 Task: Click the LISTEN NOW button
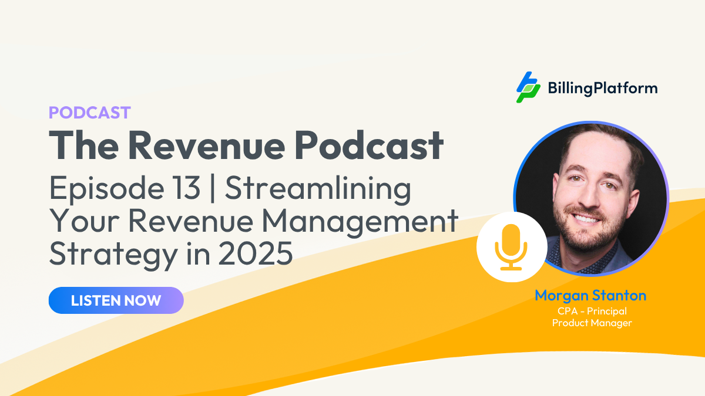pyautogui.click(x=116, y=300)
